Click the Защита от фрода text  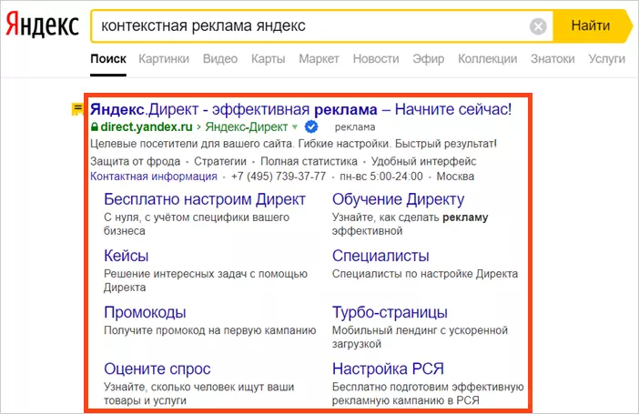136,161
